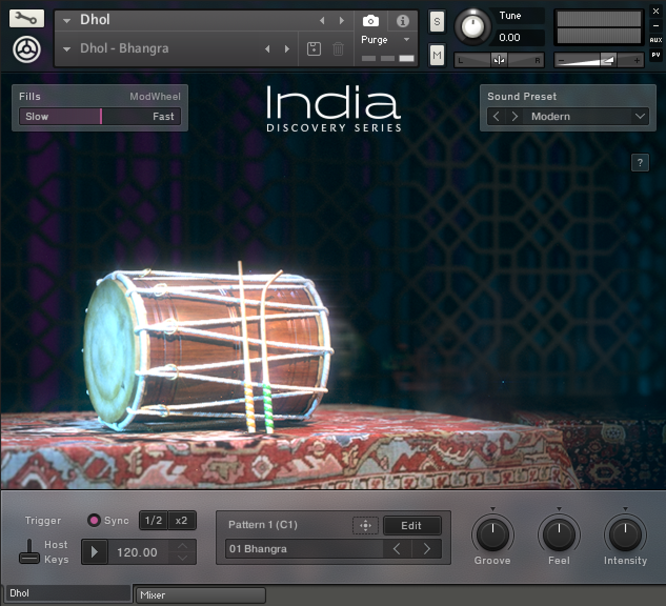
Task: Click the pattern drag-to-DAW icon
Action: [365, 525]
